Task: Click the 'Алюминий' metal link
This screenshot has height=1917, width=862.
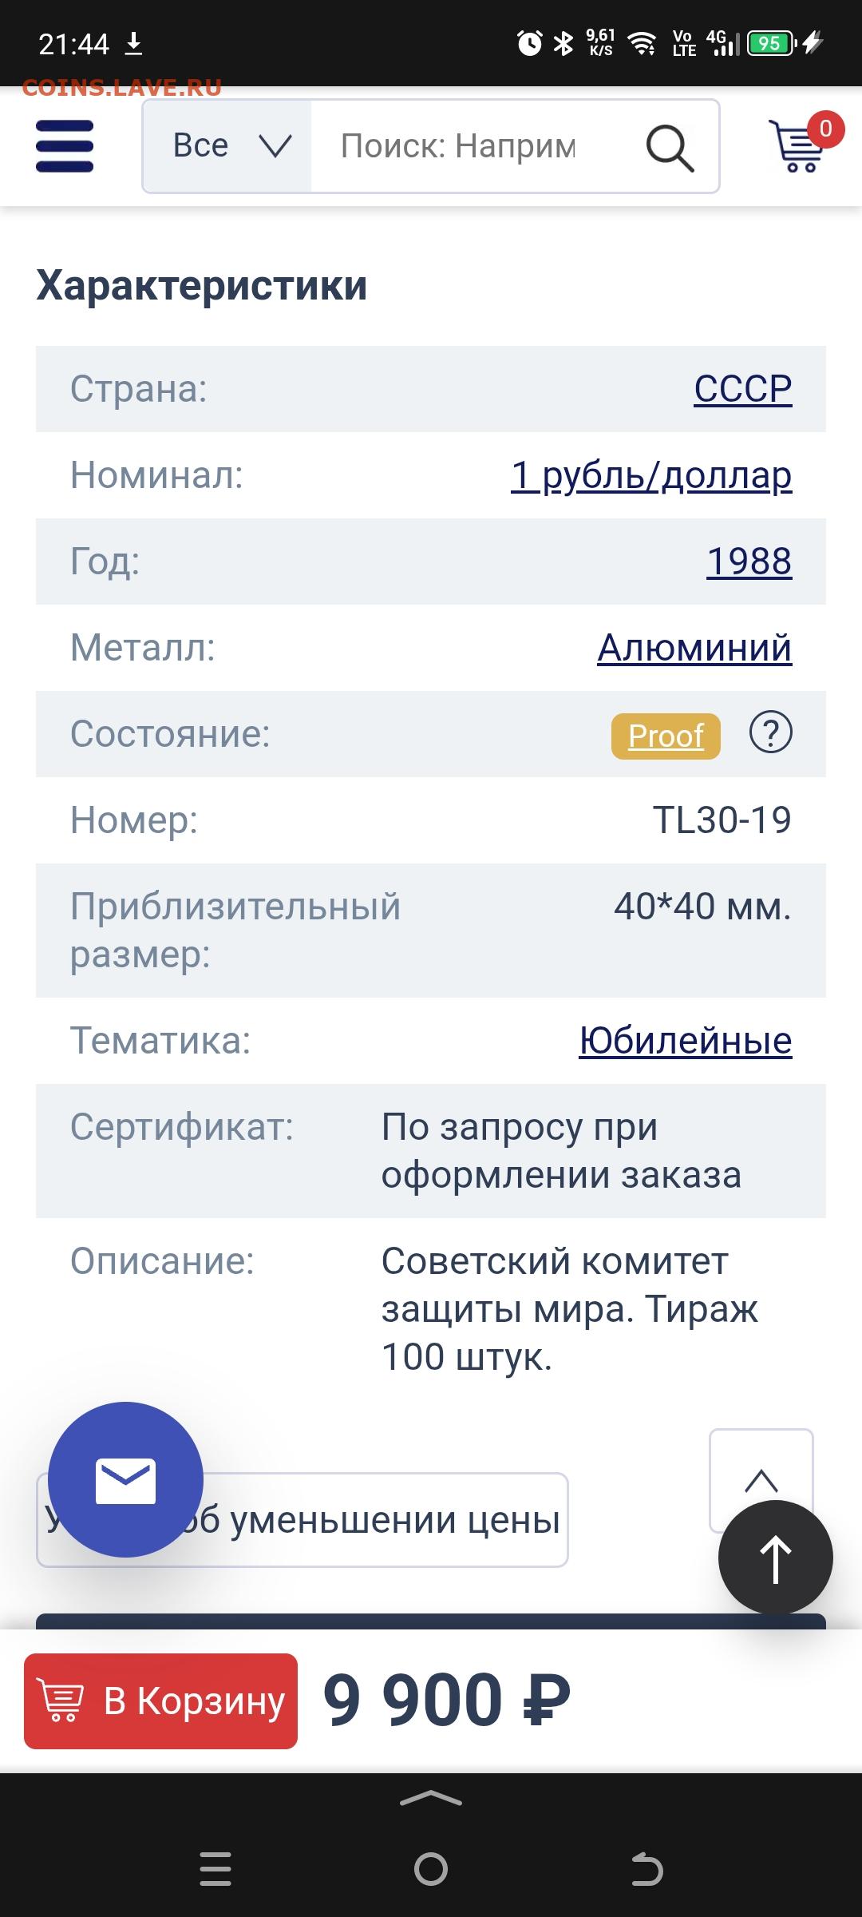Action: point(694,648)
